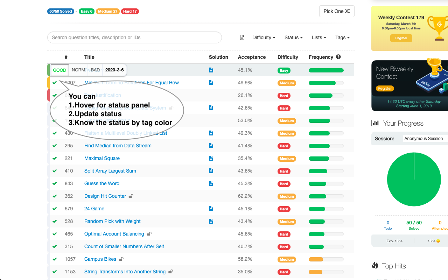This screenshot has width=448, height=280.
Task: Toggle the green checkmark for Maximal Square
Action: pos(55,158)
